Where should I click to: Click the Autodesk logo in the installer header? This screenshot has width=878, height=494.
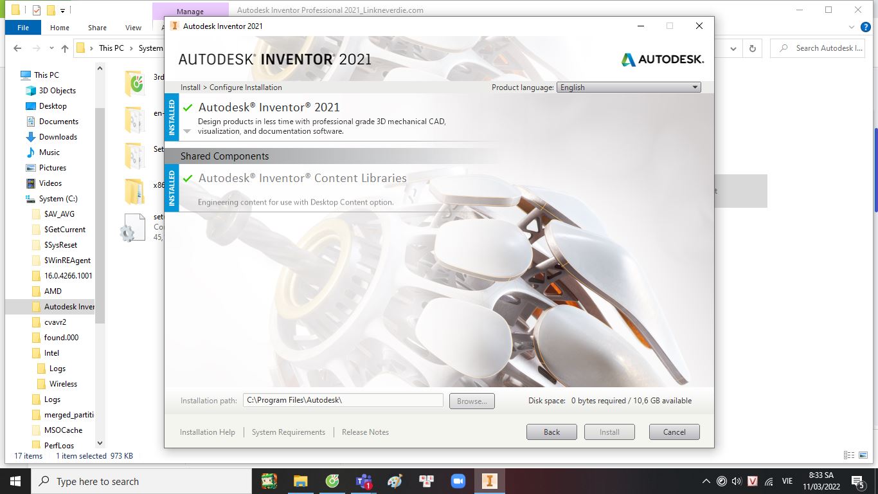[x=663, y=58]
